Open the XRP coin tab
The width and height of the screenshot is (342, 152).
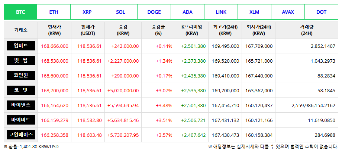[x=87, y=12]
